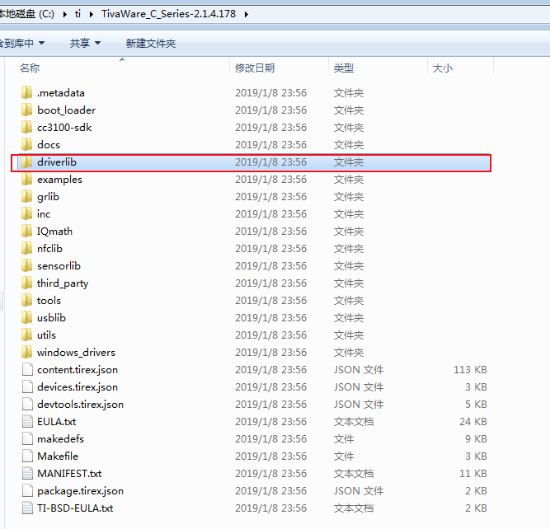
Task: Sort by 类型 column header
Action: pyautogui.click(x=343, y=68)
